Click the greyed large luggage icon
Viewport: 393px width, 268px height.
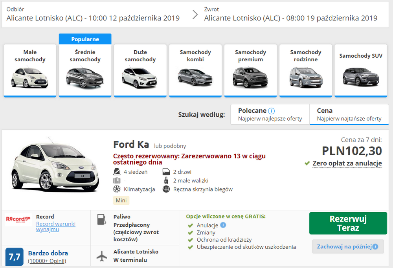(x=117, y=180)
